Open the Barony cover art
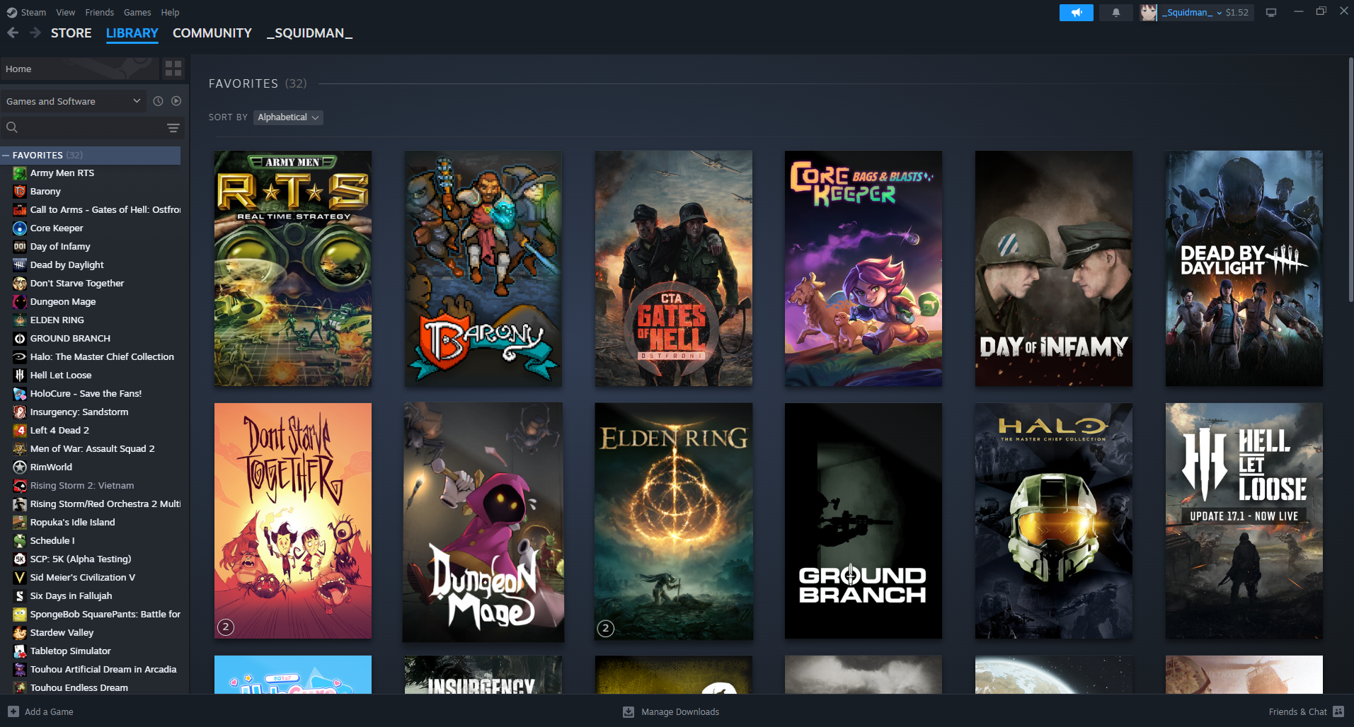Viewport: 1354px width, 727px height. (483, 269)
